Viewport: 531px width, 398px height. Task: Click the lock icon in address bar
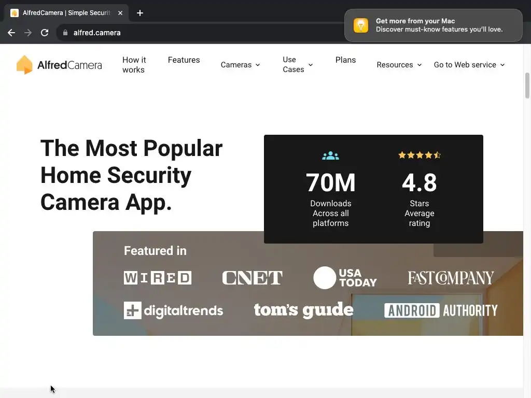65,33
